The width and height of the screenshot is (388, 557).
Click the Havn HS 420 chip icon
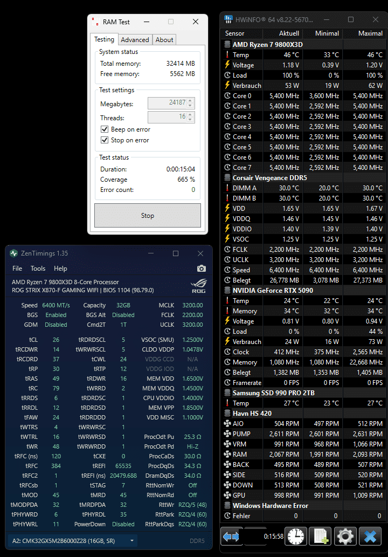pyautogui.click(x=227, y=413)
